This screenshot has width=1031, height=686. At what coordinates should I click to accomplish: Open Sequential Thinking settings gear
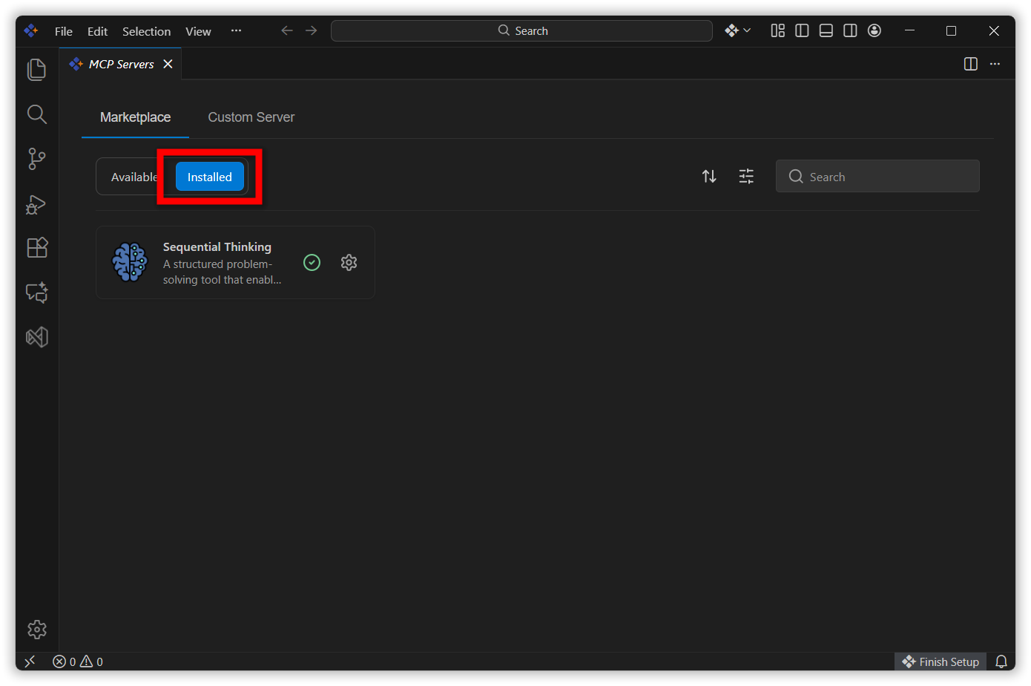(x=349, y=262)
